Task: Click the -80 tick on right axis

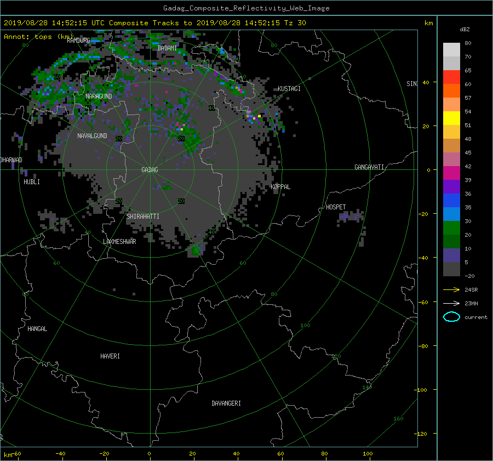Action: tap(424, 346)
